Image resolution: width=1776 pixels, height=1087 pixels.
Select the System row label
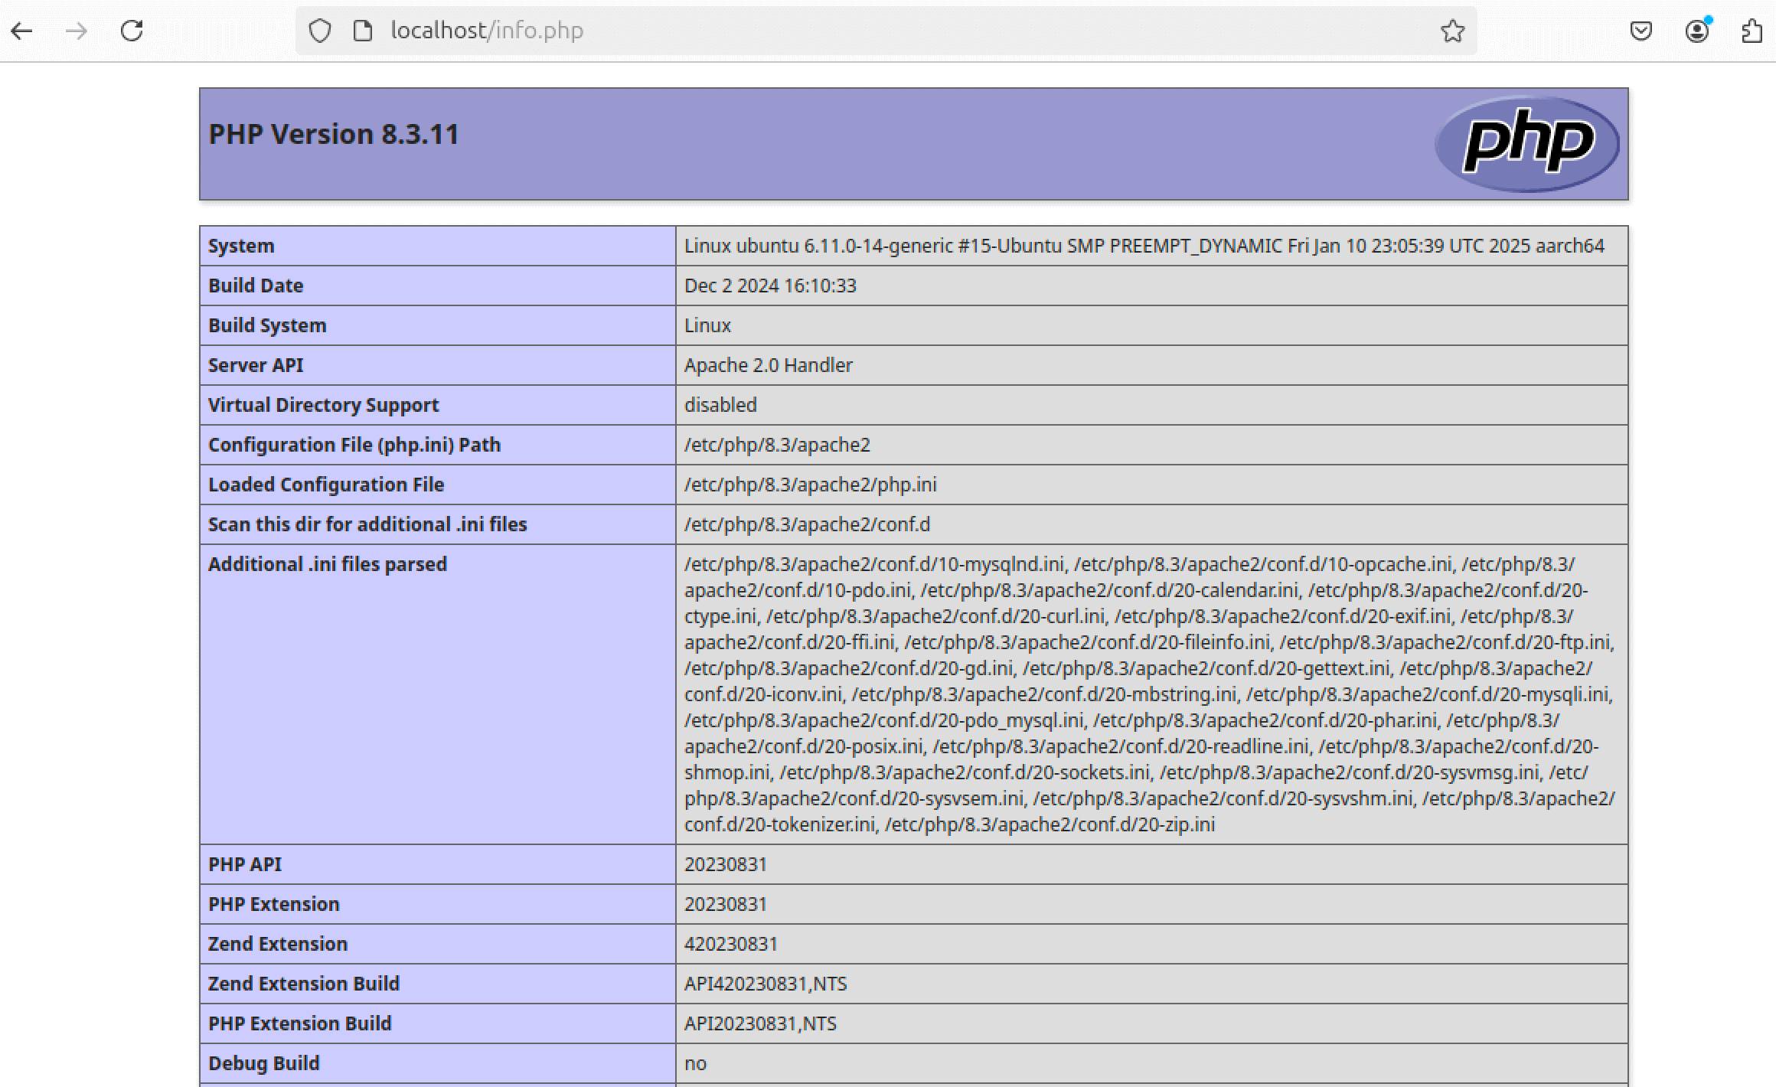tap(241, 246)
